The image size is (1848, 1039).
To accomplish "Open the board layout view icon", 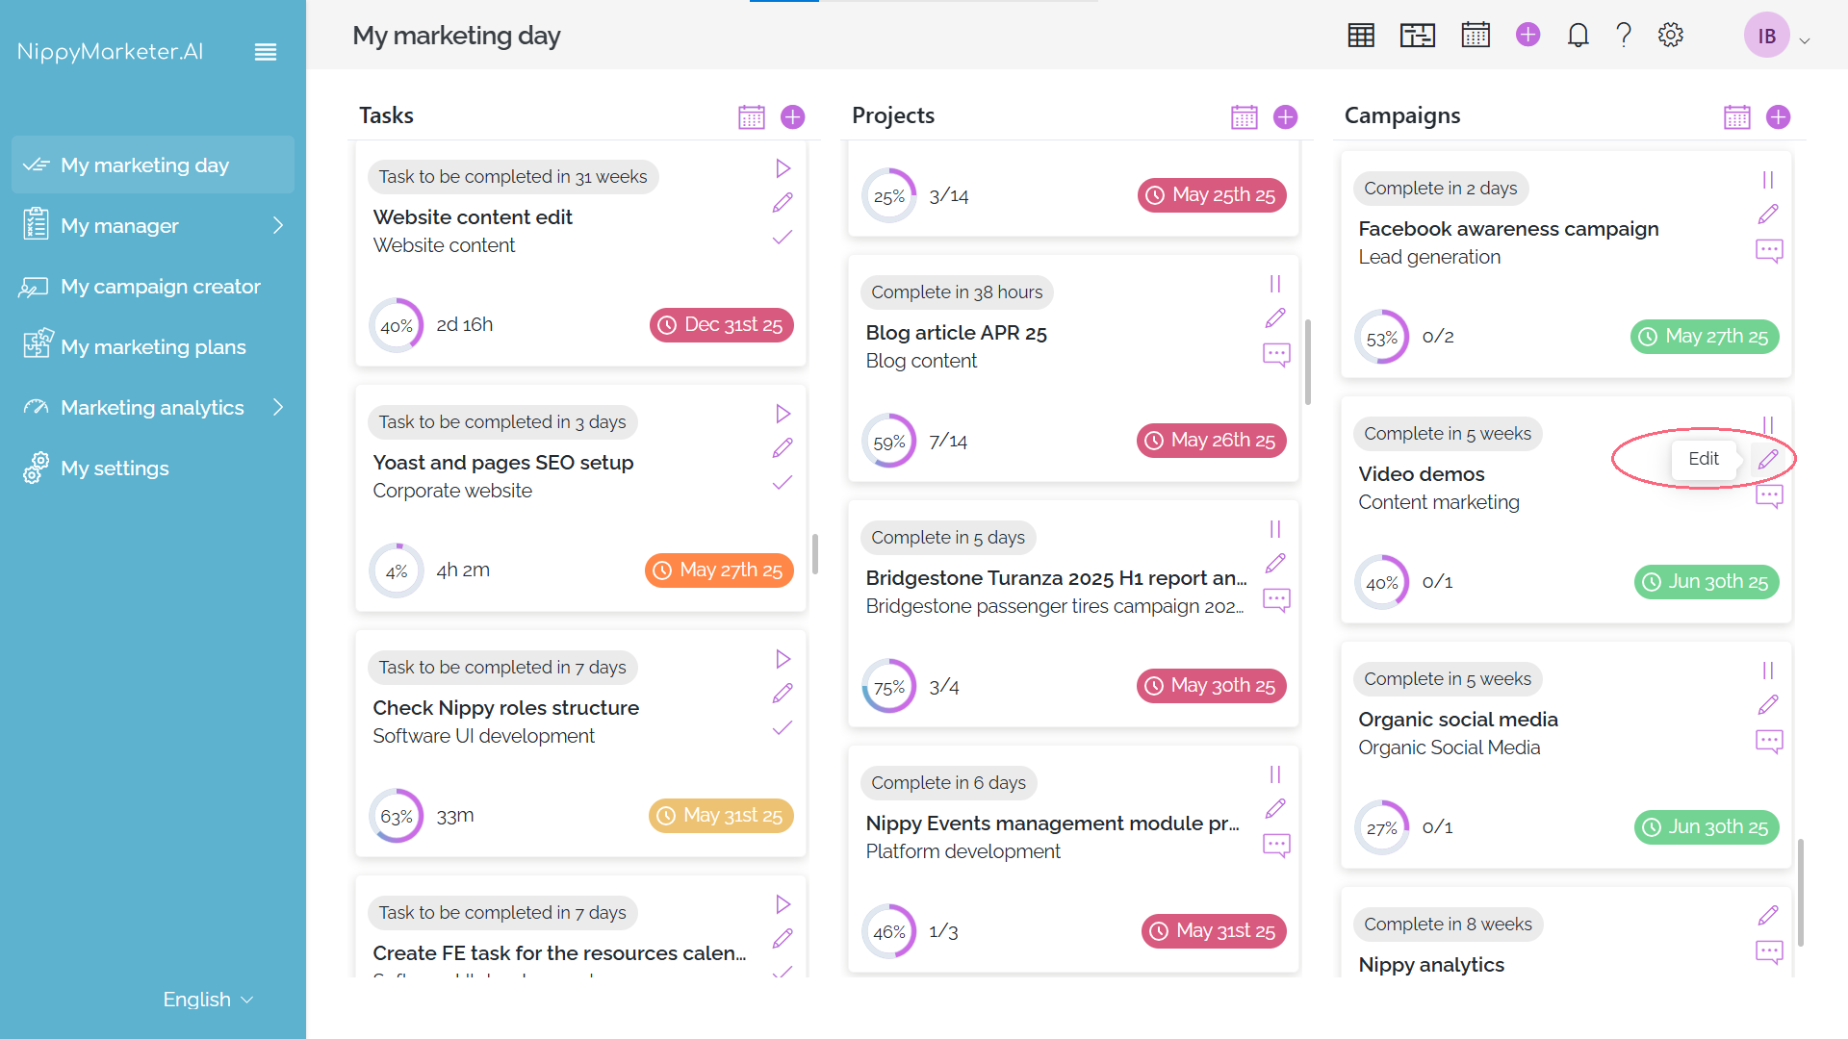I will tap(1418, 36).
